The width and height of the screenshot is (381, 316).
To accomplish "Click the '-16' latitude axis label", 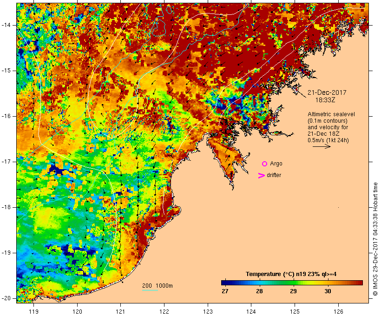I will tap(6, 116).
